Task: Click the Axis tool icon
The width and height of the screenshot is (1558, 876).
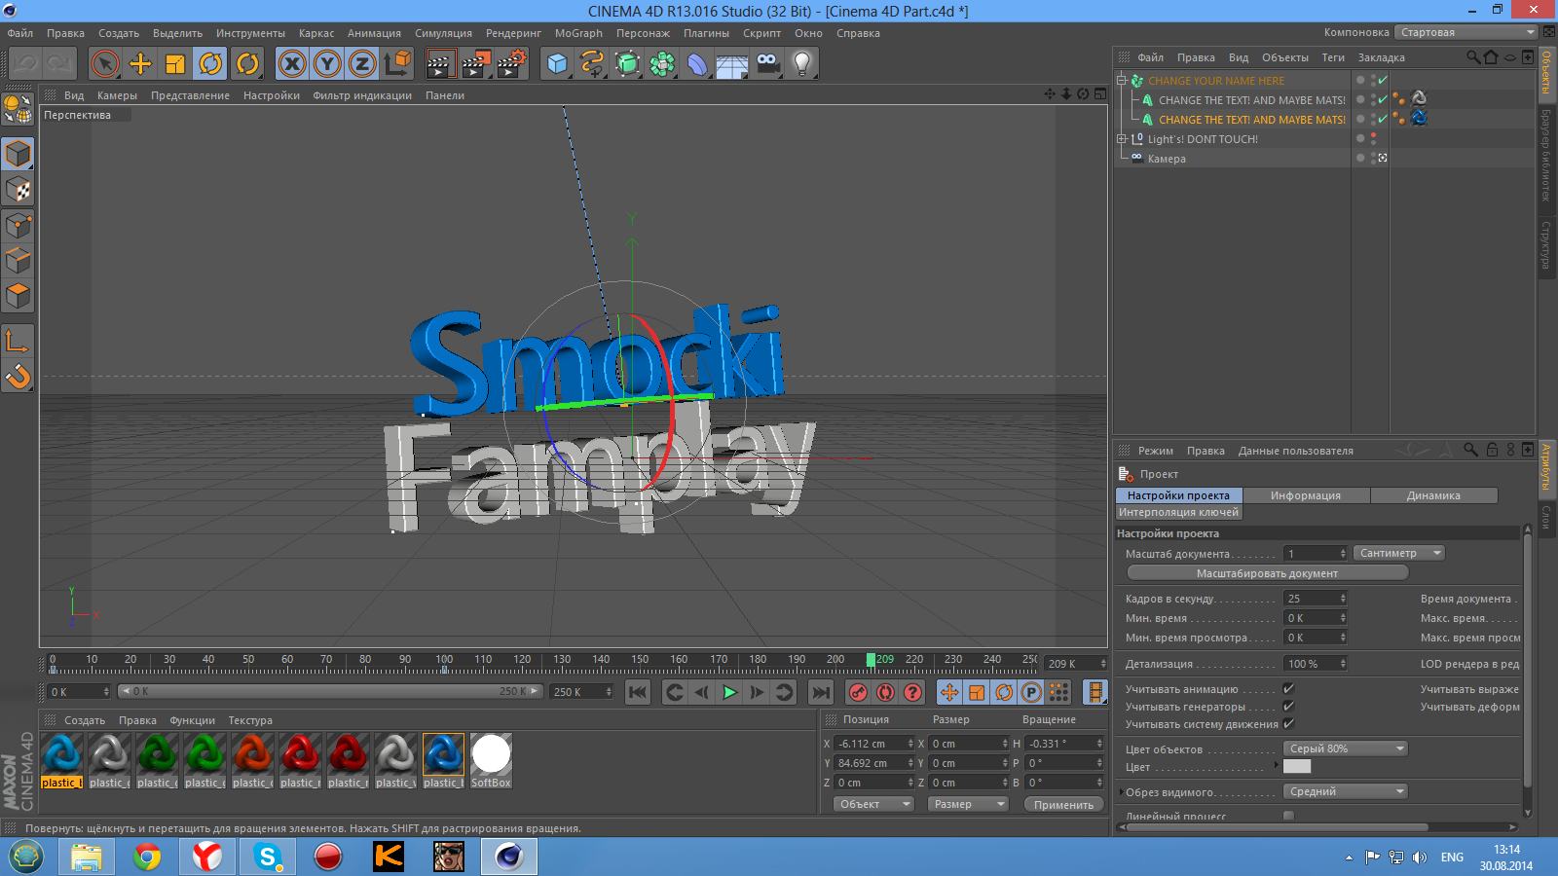Action: [18, 341]
